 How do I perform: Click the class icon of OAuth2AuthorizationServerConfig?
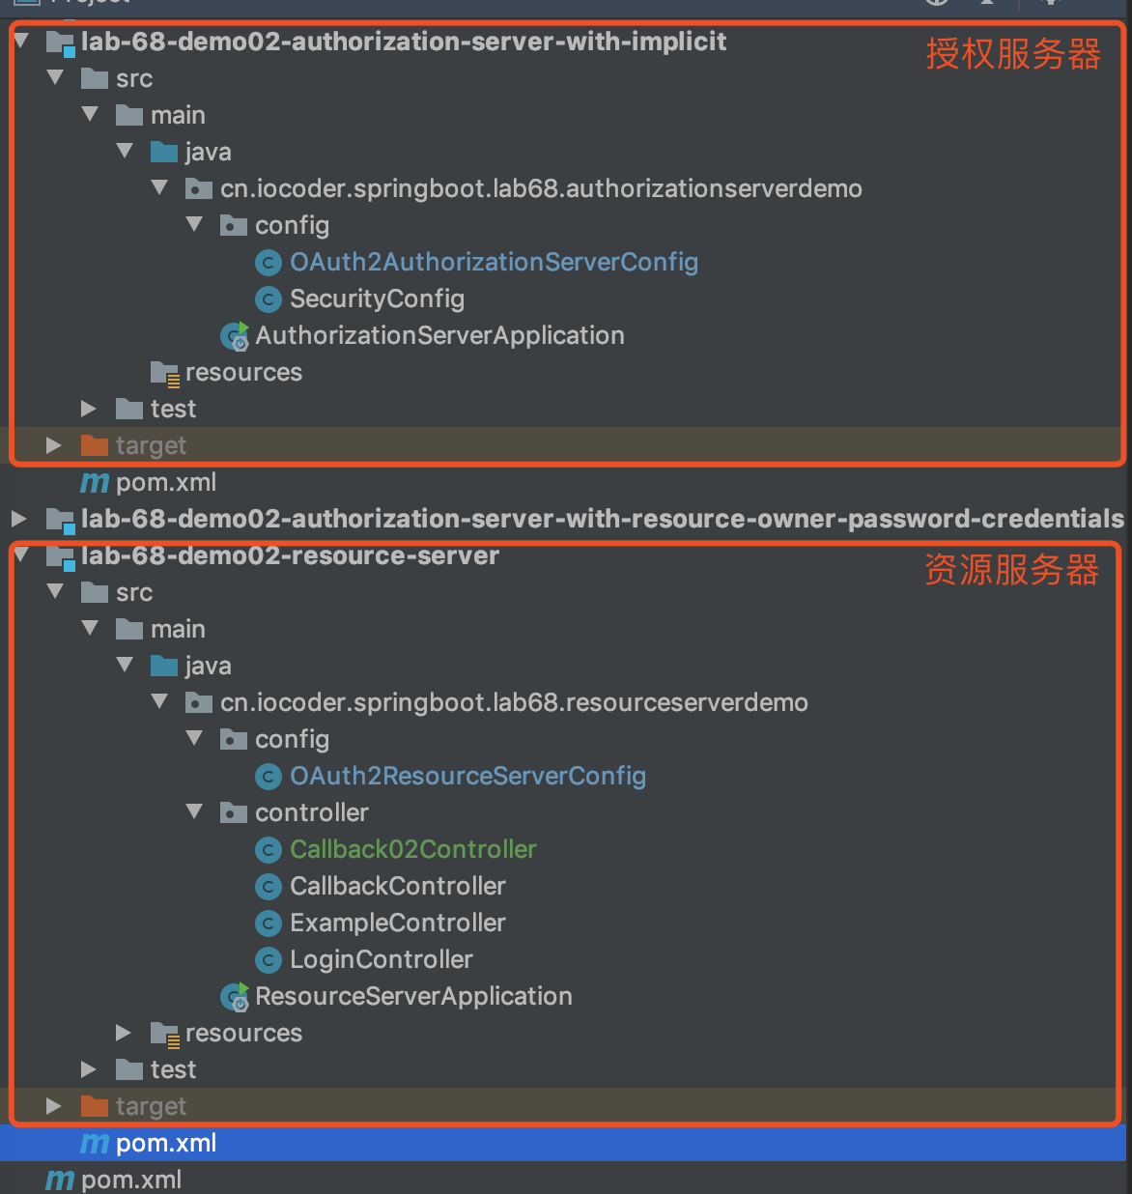tap(269, 262)
